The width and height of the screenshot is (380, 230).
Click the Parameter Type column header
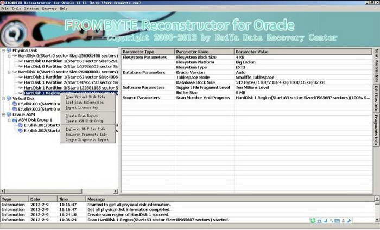[148, 52]
